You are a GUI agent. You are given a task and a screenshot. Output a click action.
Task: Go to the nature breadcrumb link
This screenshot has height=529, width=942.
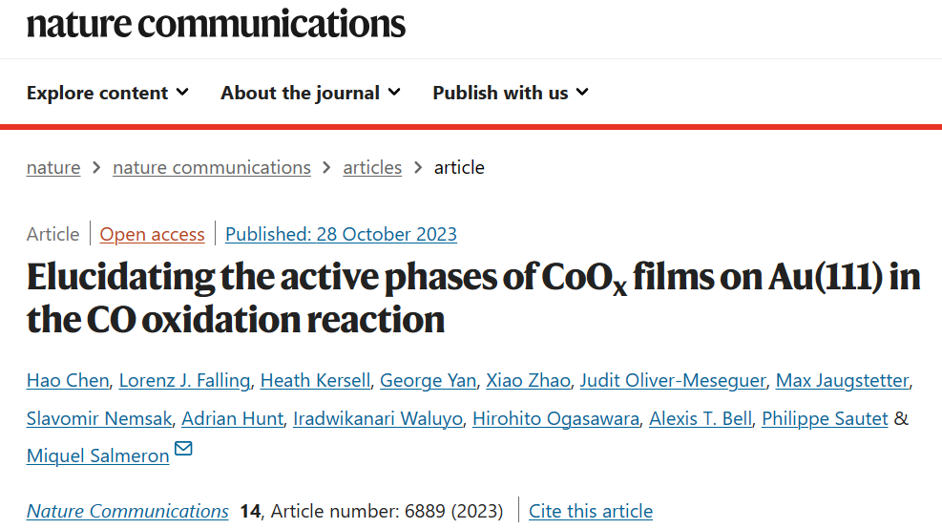[x=53, y=168]
